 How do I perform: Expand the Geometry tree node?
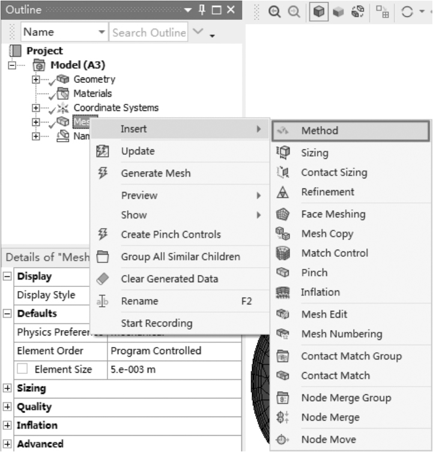click(37, 79)
